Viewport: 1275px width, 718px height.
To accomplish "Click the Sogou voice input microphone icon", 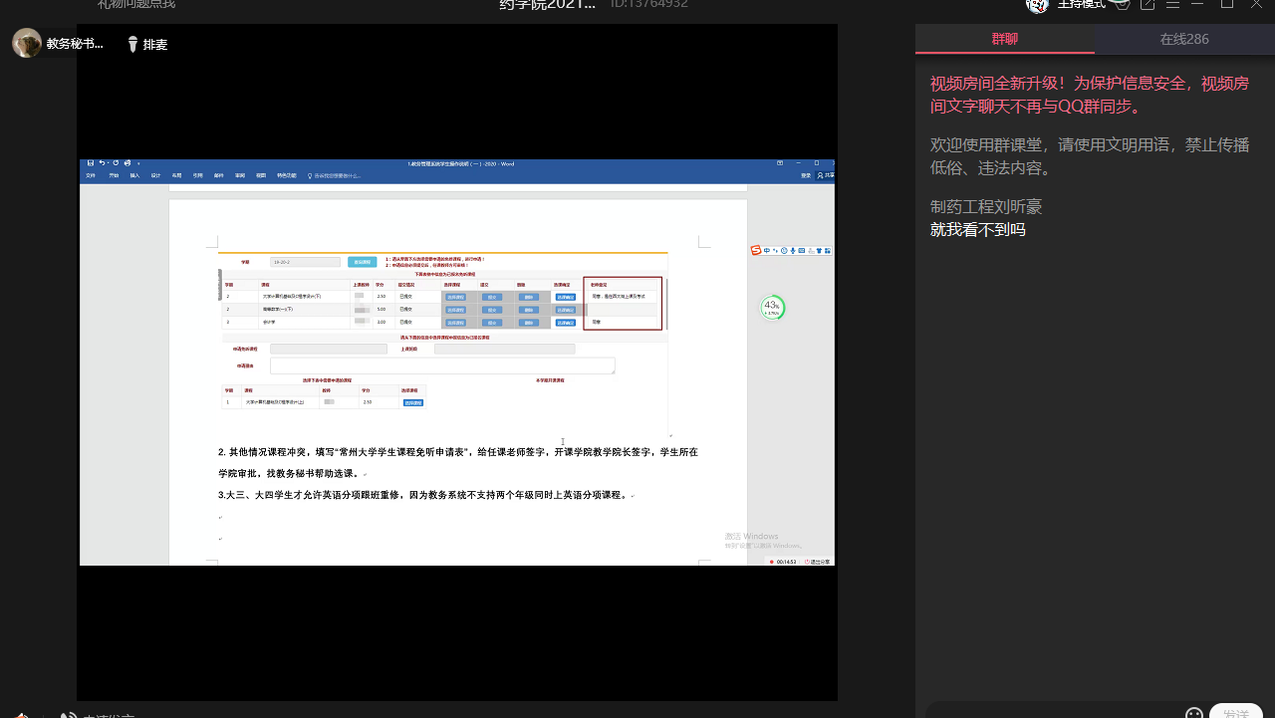I will point(793,250).
